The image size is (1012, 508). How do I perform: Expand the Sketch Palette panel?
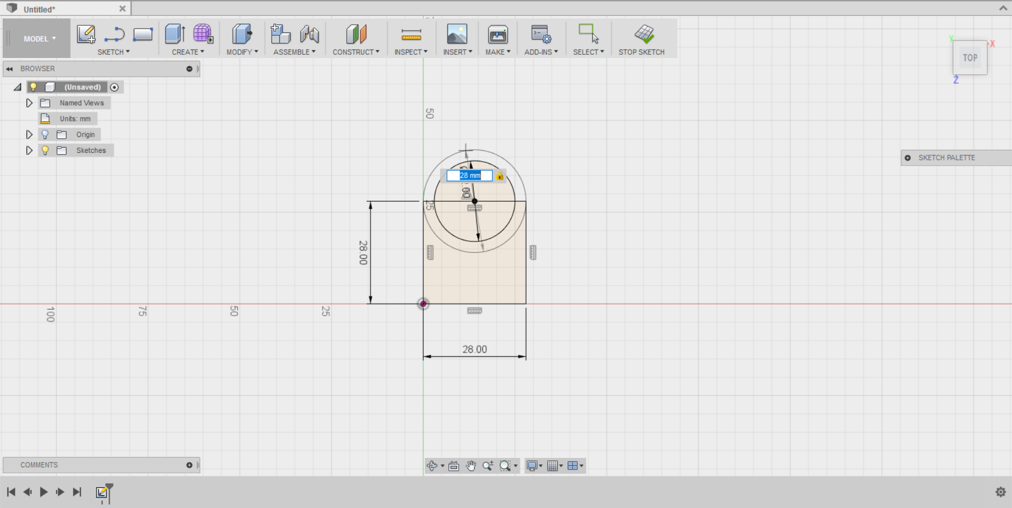908,158
